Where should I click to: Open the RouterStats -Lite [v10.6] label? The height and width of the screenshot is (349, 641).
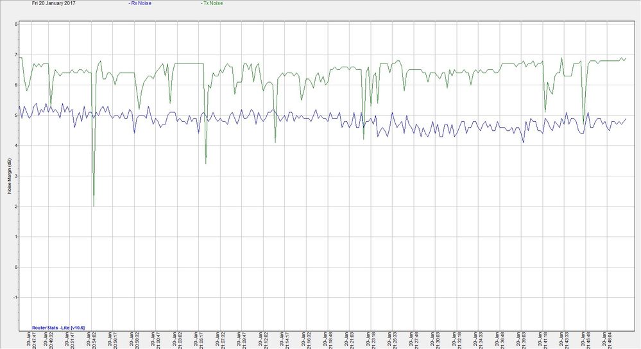tap(58, 328)
